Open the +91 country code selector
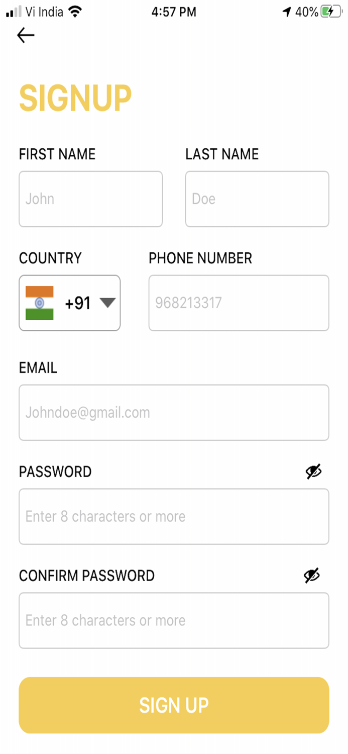348x754 pixels. 78,303
